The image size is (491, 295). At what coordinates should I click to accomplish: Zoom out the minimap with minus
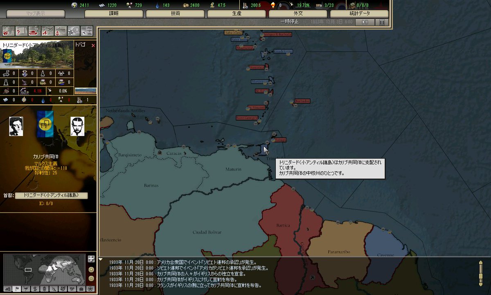(91, 279)
